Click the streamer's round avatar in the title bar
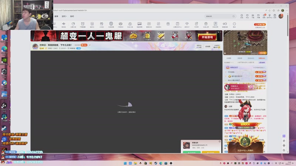This screenshot has height=166, width=296. click(35, 46)
